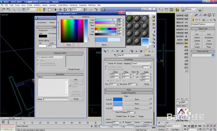The width and height of the screenshot is (217, 131).
Task: Select the Geometry category icon
Action: (193, 20)
